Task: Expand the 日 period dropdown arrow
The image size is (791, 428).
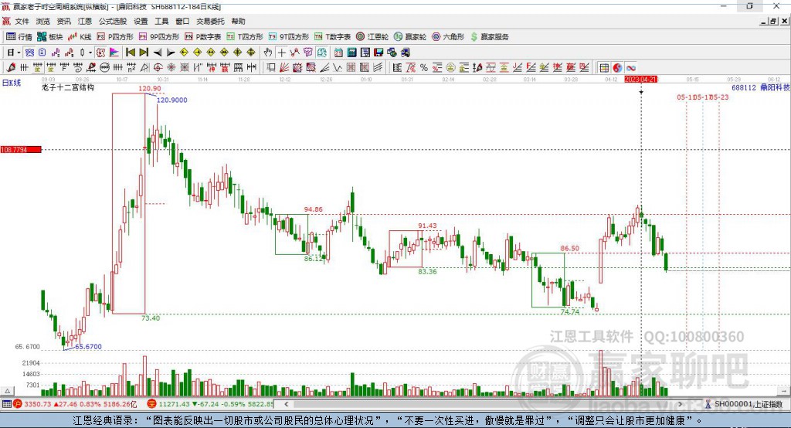Action: [x=19, y=53]
